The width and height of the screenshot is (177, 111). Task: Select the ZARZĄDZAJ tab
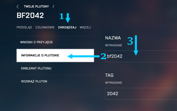67,27
